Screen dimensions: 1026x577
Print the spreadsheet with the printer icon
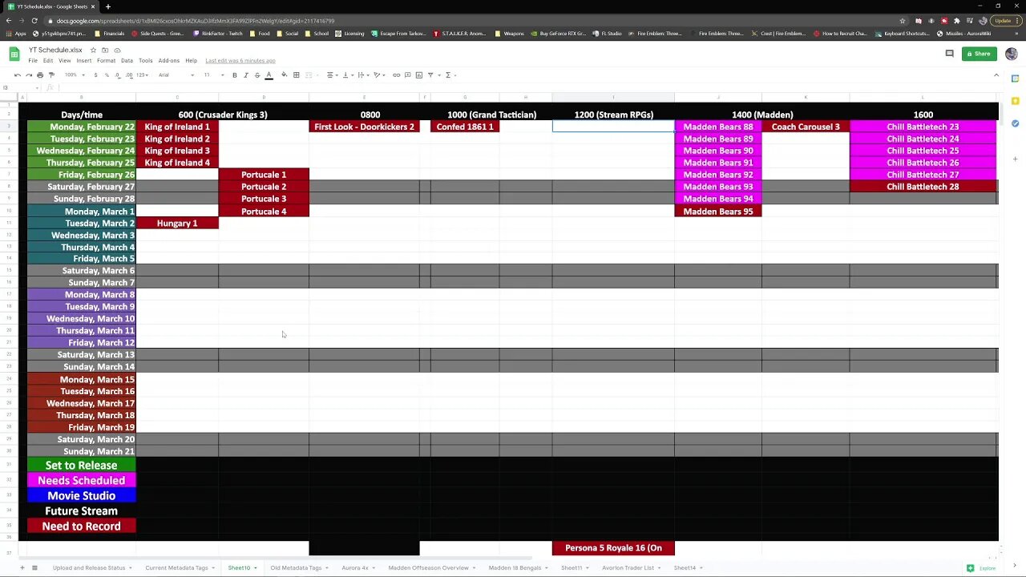(x=40, y=75)
